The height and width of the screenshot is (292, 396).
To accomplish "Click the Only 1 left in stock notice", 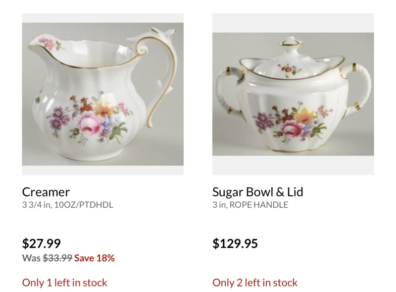I will coord(65,283).
